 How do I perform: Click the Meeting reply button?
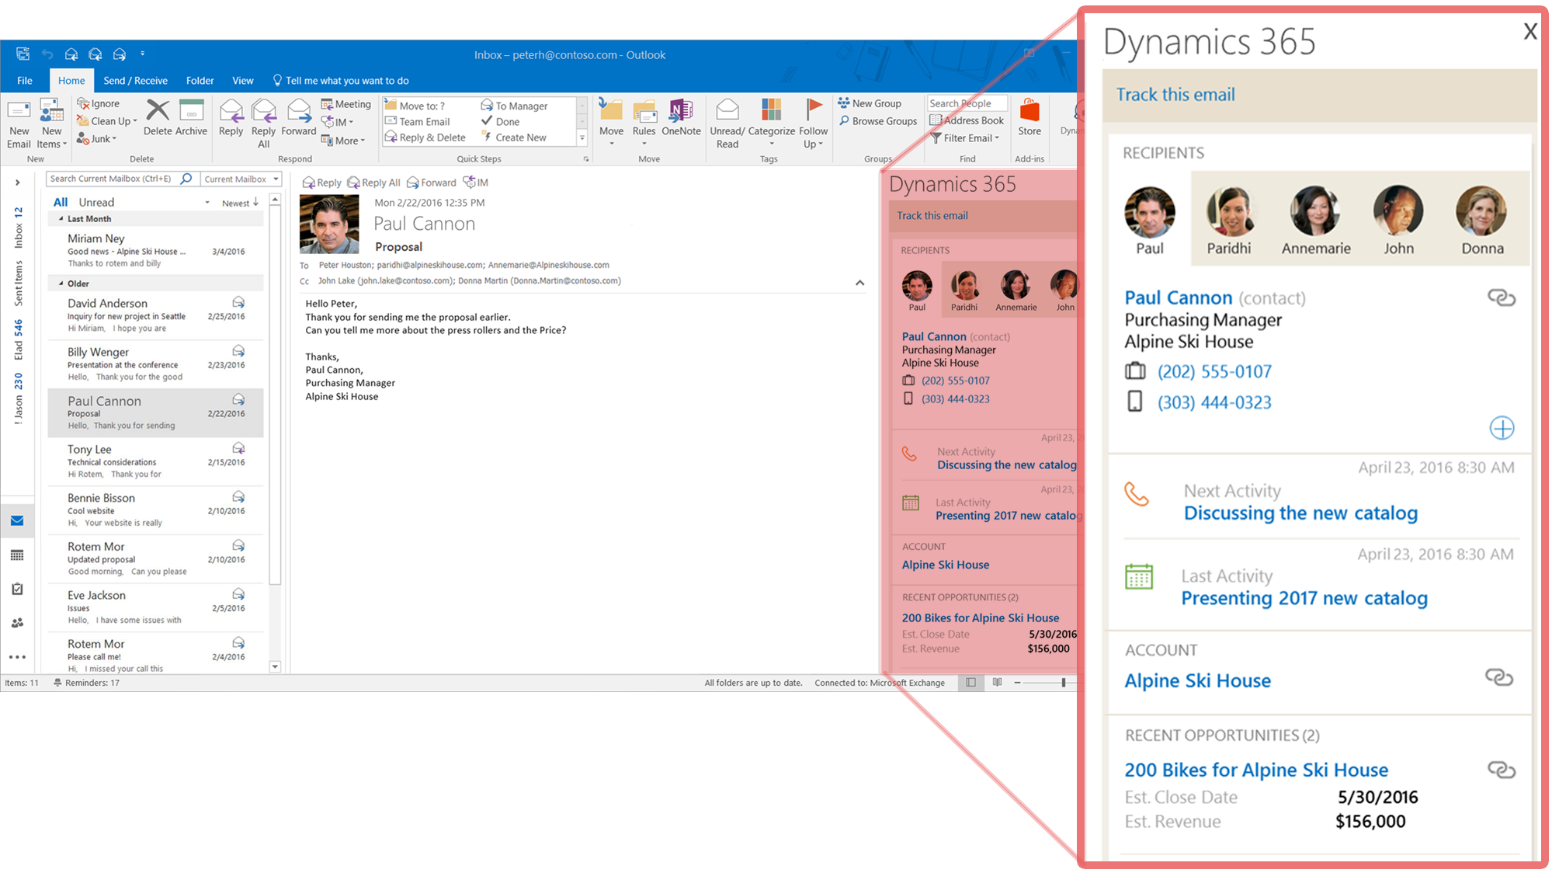(x=346, y=104)
